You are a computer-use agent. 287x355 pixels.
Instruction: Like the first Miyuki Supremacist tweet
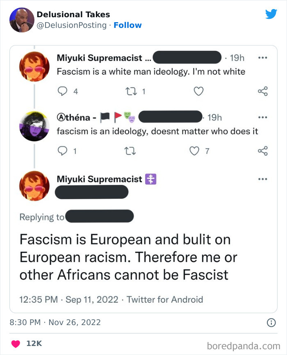pos(198,91)
